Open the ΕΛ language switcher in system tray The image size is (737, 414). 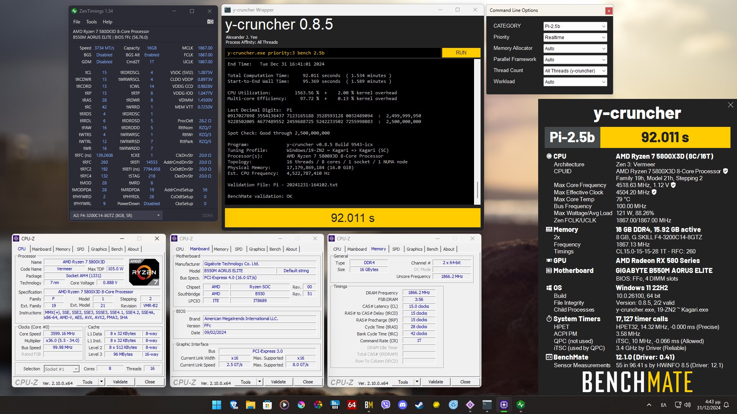[663, 405]
